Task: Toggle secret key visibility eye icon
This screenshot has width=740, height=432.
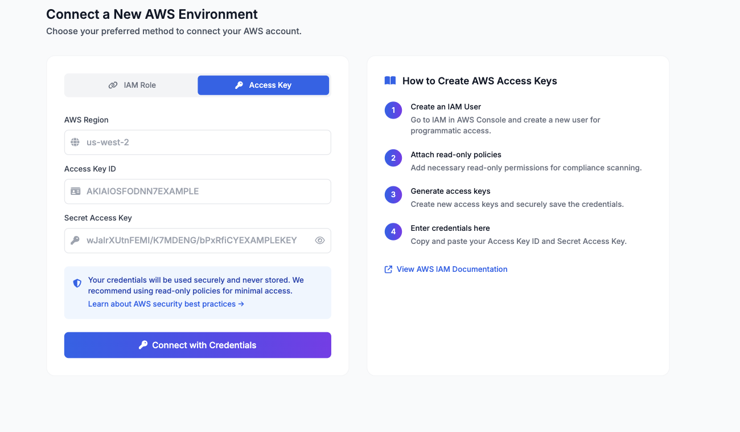Action: tap(320, 241)
